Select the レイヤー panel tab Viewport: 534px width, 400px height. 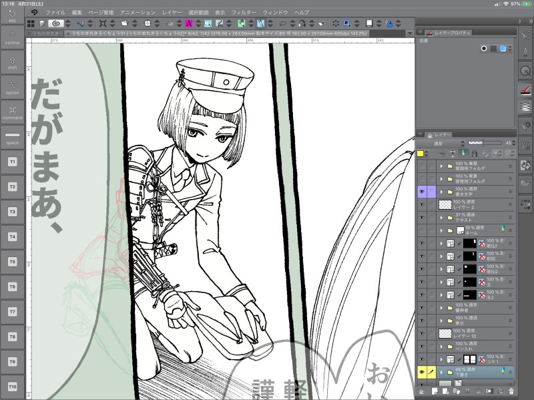pyautogui.click(x=439, y=135)
